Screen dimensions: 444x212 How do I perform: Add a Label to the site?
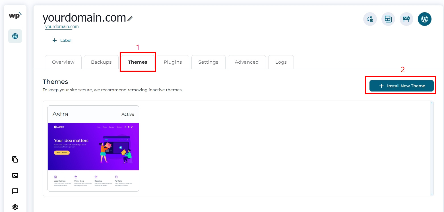tap(62, 40)
